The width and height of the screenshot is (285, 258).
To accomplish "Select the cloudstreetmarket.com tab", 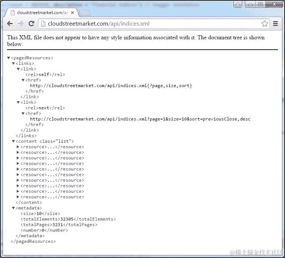I will [42, 13].
